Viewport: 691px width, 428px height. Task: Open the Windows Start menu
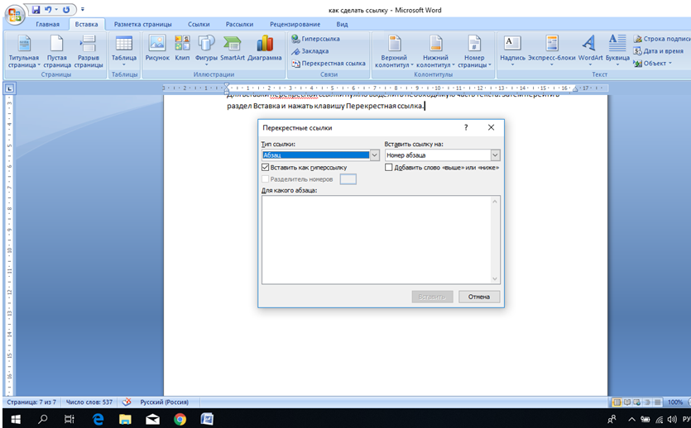coord(16,419)
